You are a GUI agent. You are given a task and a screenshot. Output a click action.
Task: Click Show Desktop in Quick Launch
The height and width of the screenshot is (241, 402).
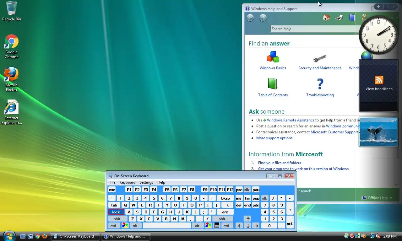tap(23, 236)
